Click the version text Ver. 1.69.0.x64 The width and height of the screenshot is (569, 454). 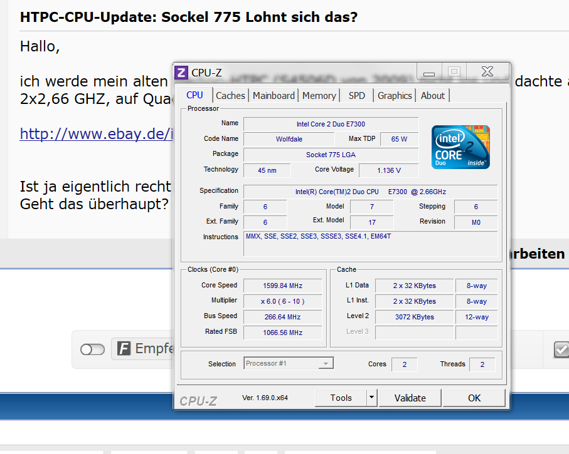pos(265,398)
